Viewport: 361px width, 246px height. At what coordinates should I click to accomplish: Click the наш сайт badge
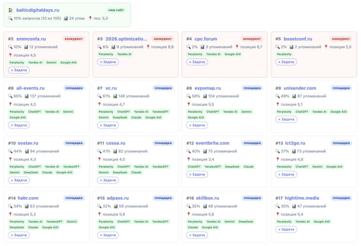tap(116, 10)
